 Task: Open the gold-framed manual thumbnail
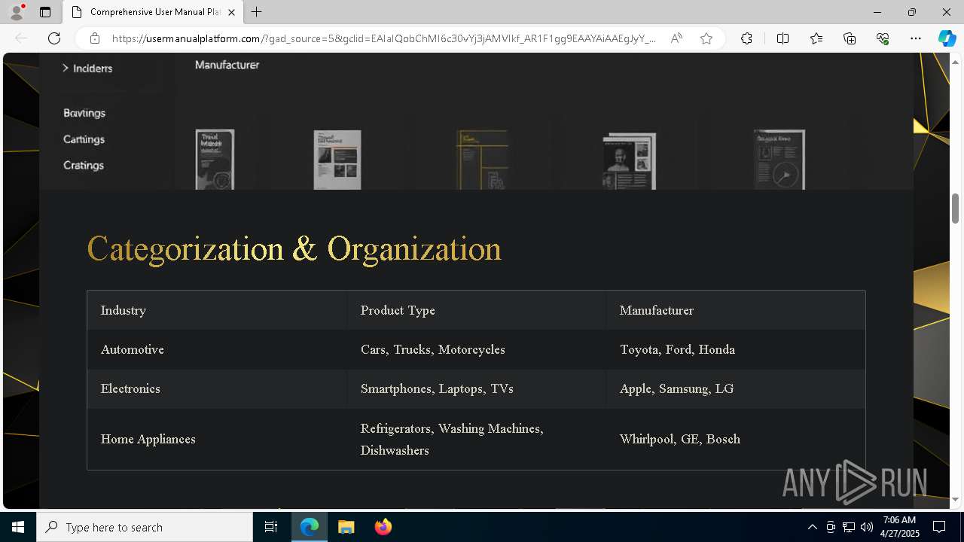(x=482, y=160)
